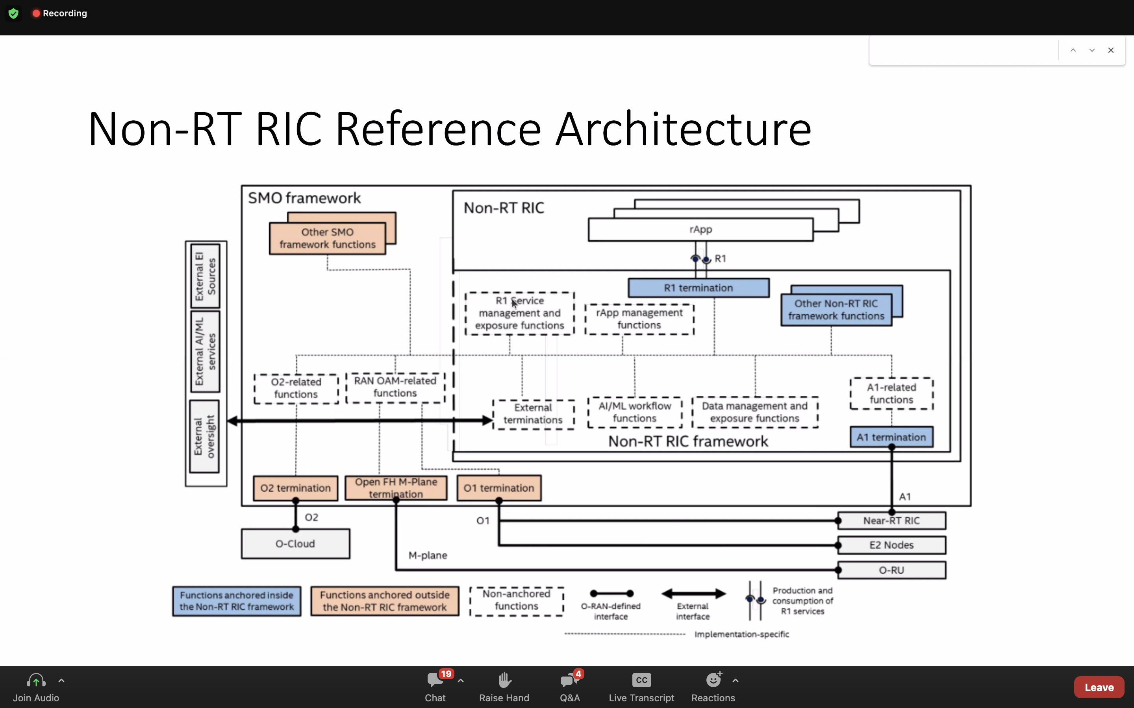Select the R1 termination blue box
Viewport: 1134px width, 708px height.
(698, 288)
